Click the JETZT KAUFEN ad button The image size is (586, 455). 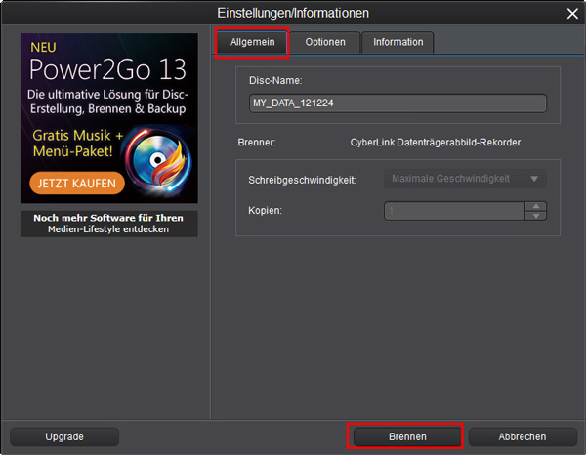pos(77,183)
